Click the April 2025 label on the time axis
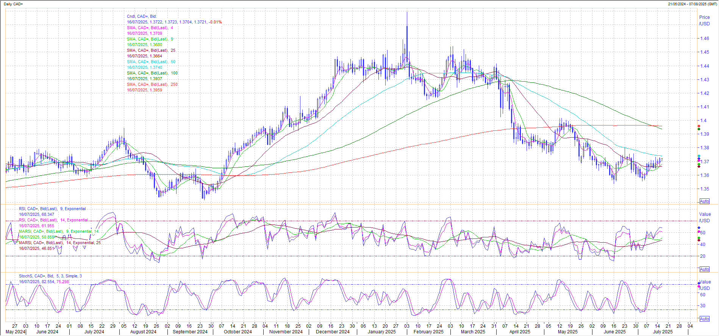719x336 pixels. [x=520, y=332]
